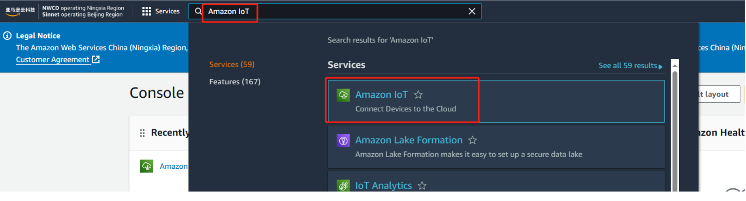The width and height of the screenshot is (746, 201).
Task: Click the Amazon Lake Formation service icon
Action: 343,140
